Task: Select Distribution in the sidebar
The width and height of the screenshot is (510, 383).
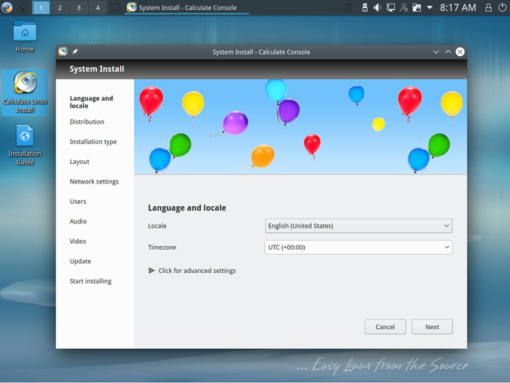Action: point(87,122)
